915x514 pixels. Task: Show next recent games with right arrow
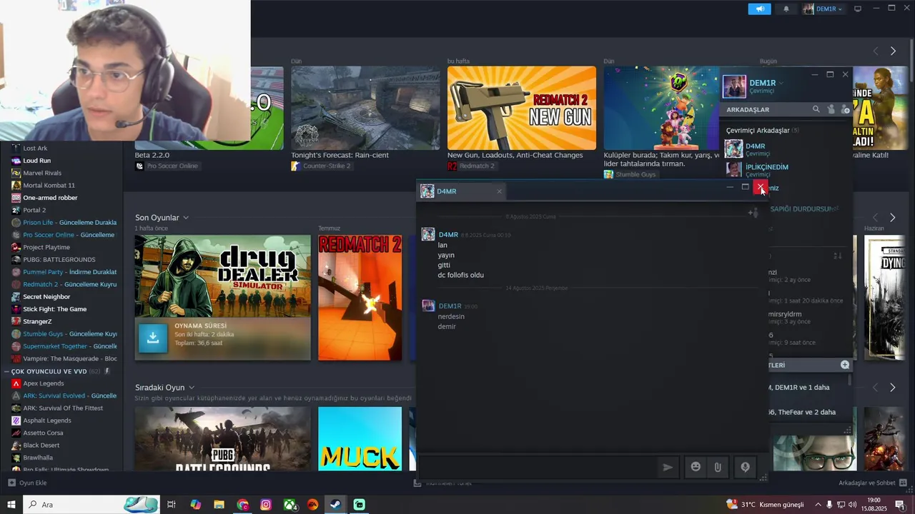coord(892,217)
